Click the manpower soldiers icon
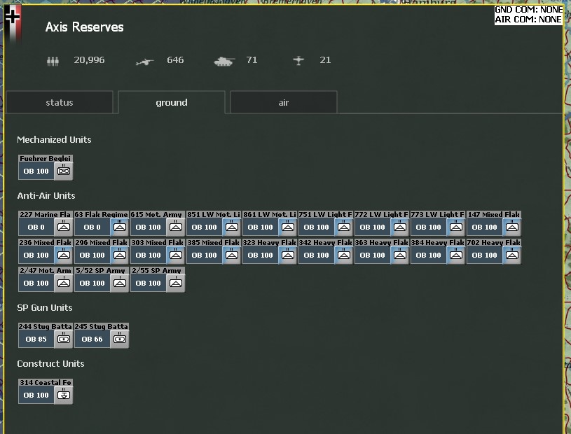This screenshot has height=434, width=571. pyautogui.click(x=53, y=61)
